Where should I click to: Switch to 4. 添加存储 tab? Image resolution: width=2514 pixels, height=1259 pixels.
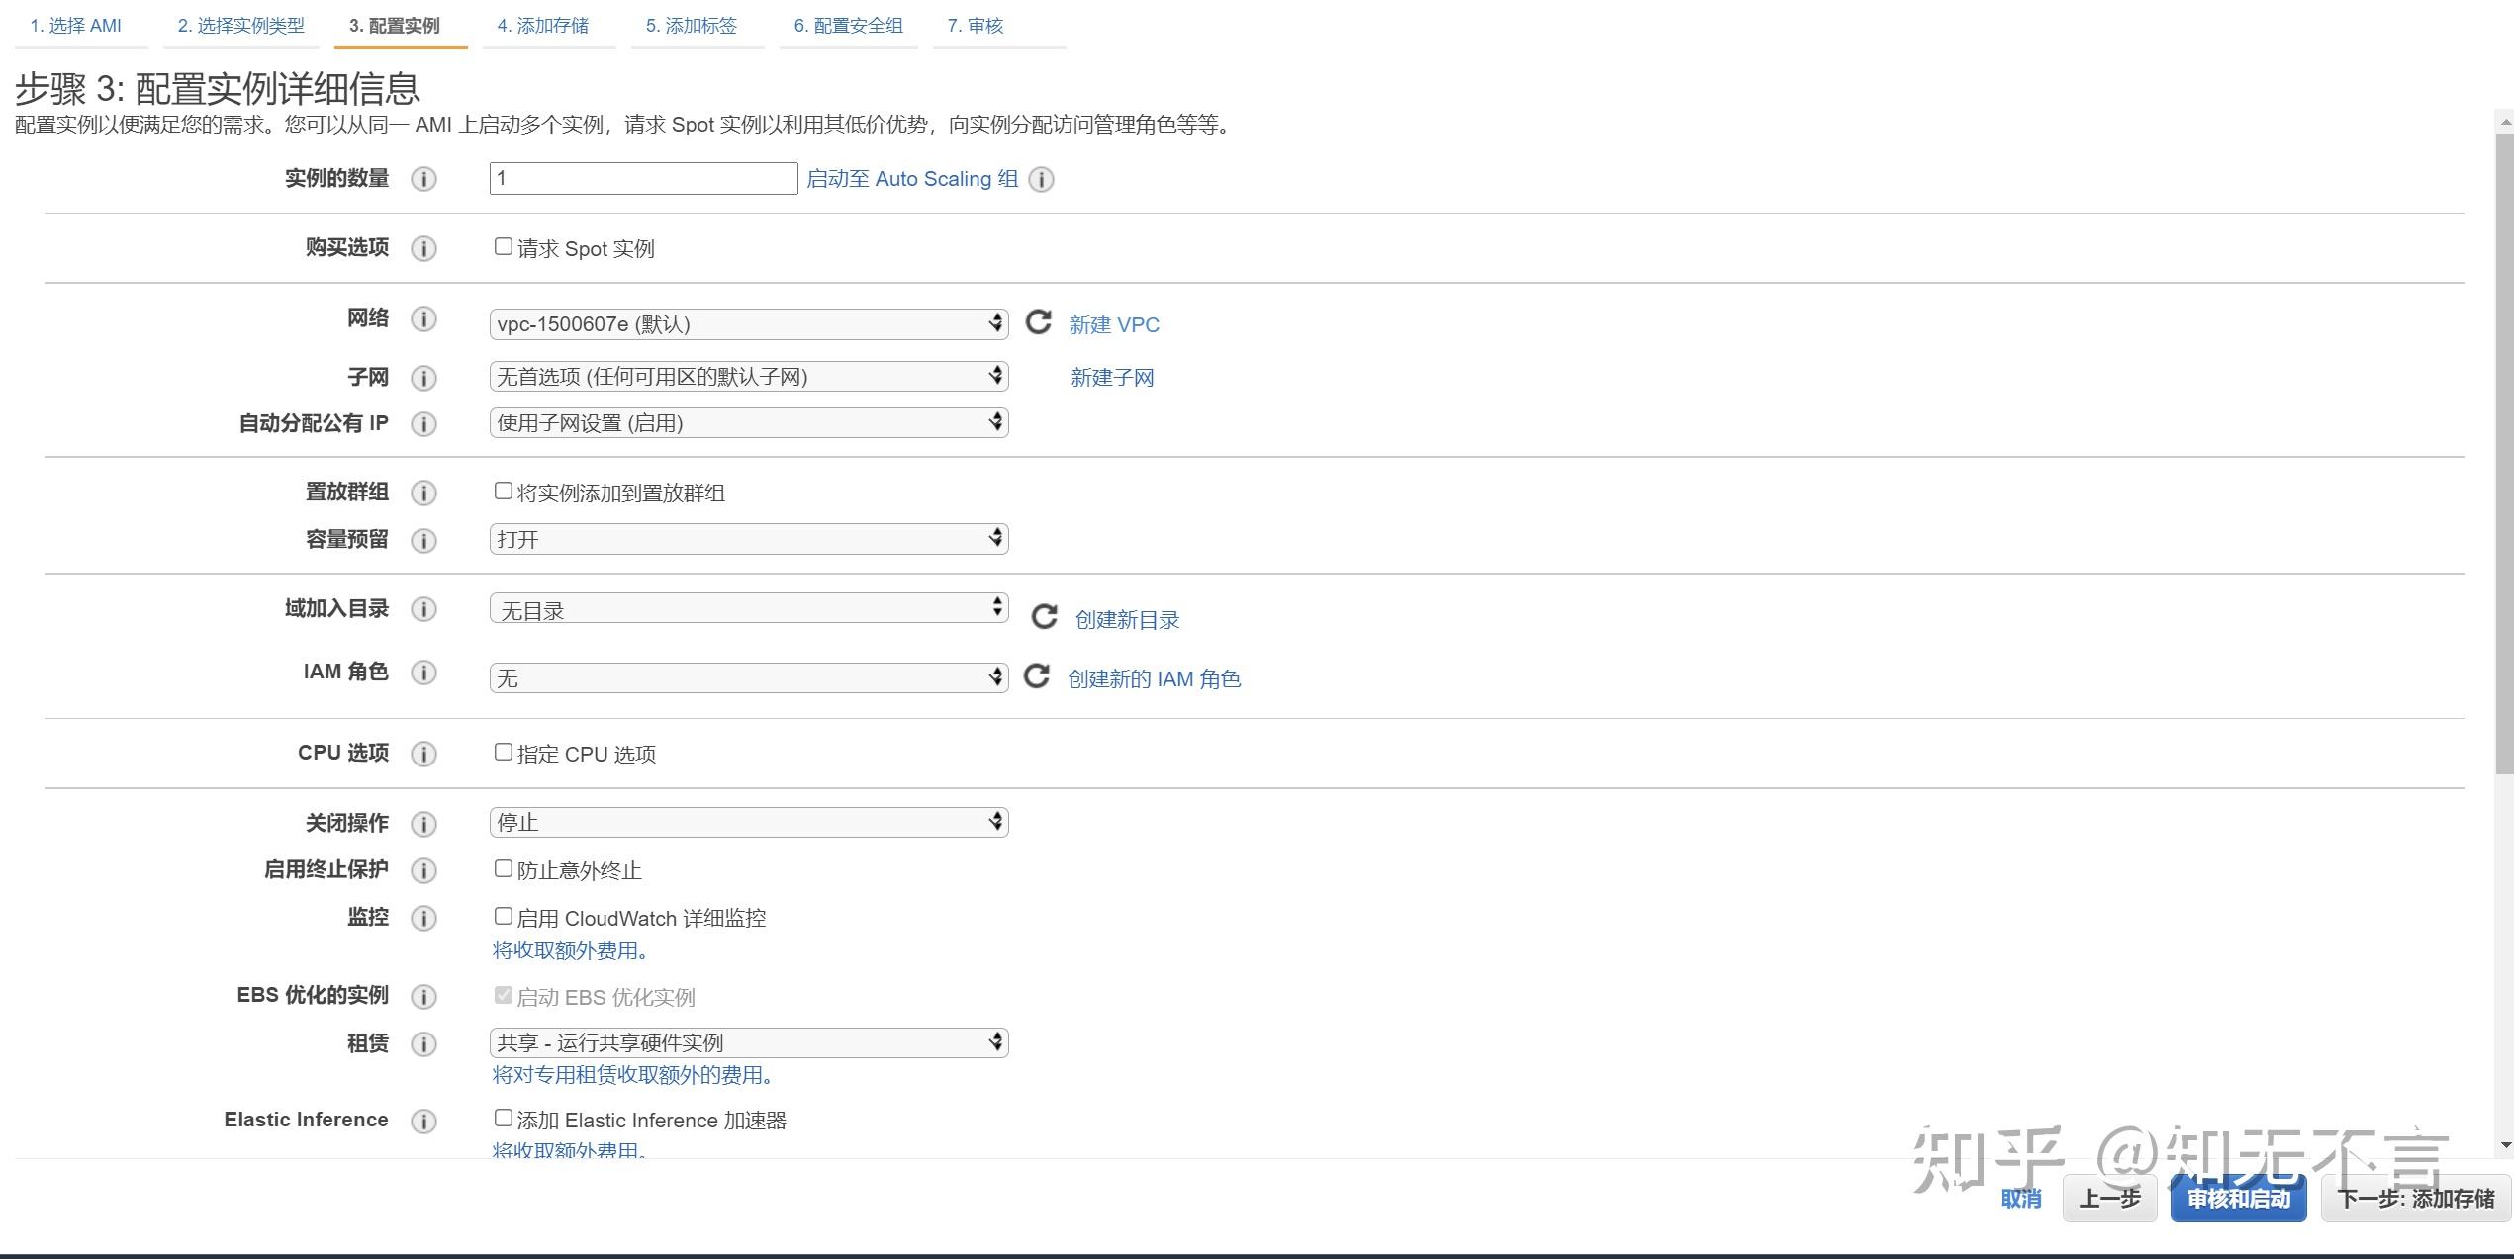[542, 26]
